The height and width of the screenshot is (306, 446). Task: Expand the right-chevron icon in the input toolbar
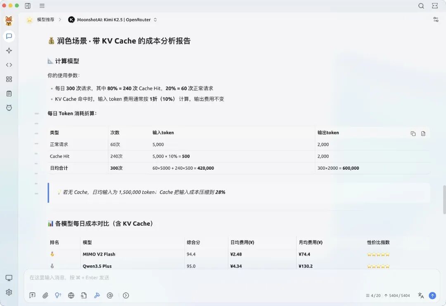[x=126, y=295]
